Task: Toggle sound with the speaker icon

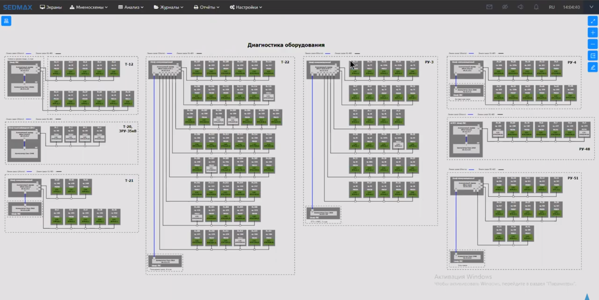Action: [520, 7]
